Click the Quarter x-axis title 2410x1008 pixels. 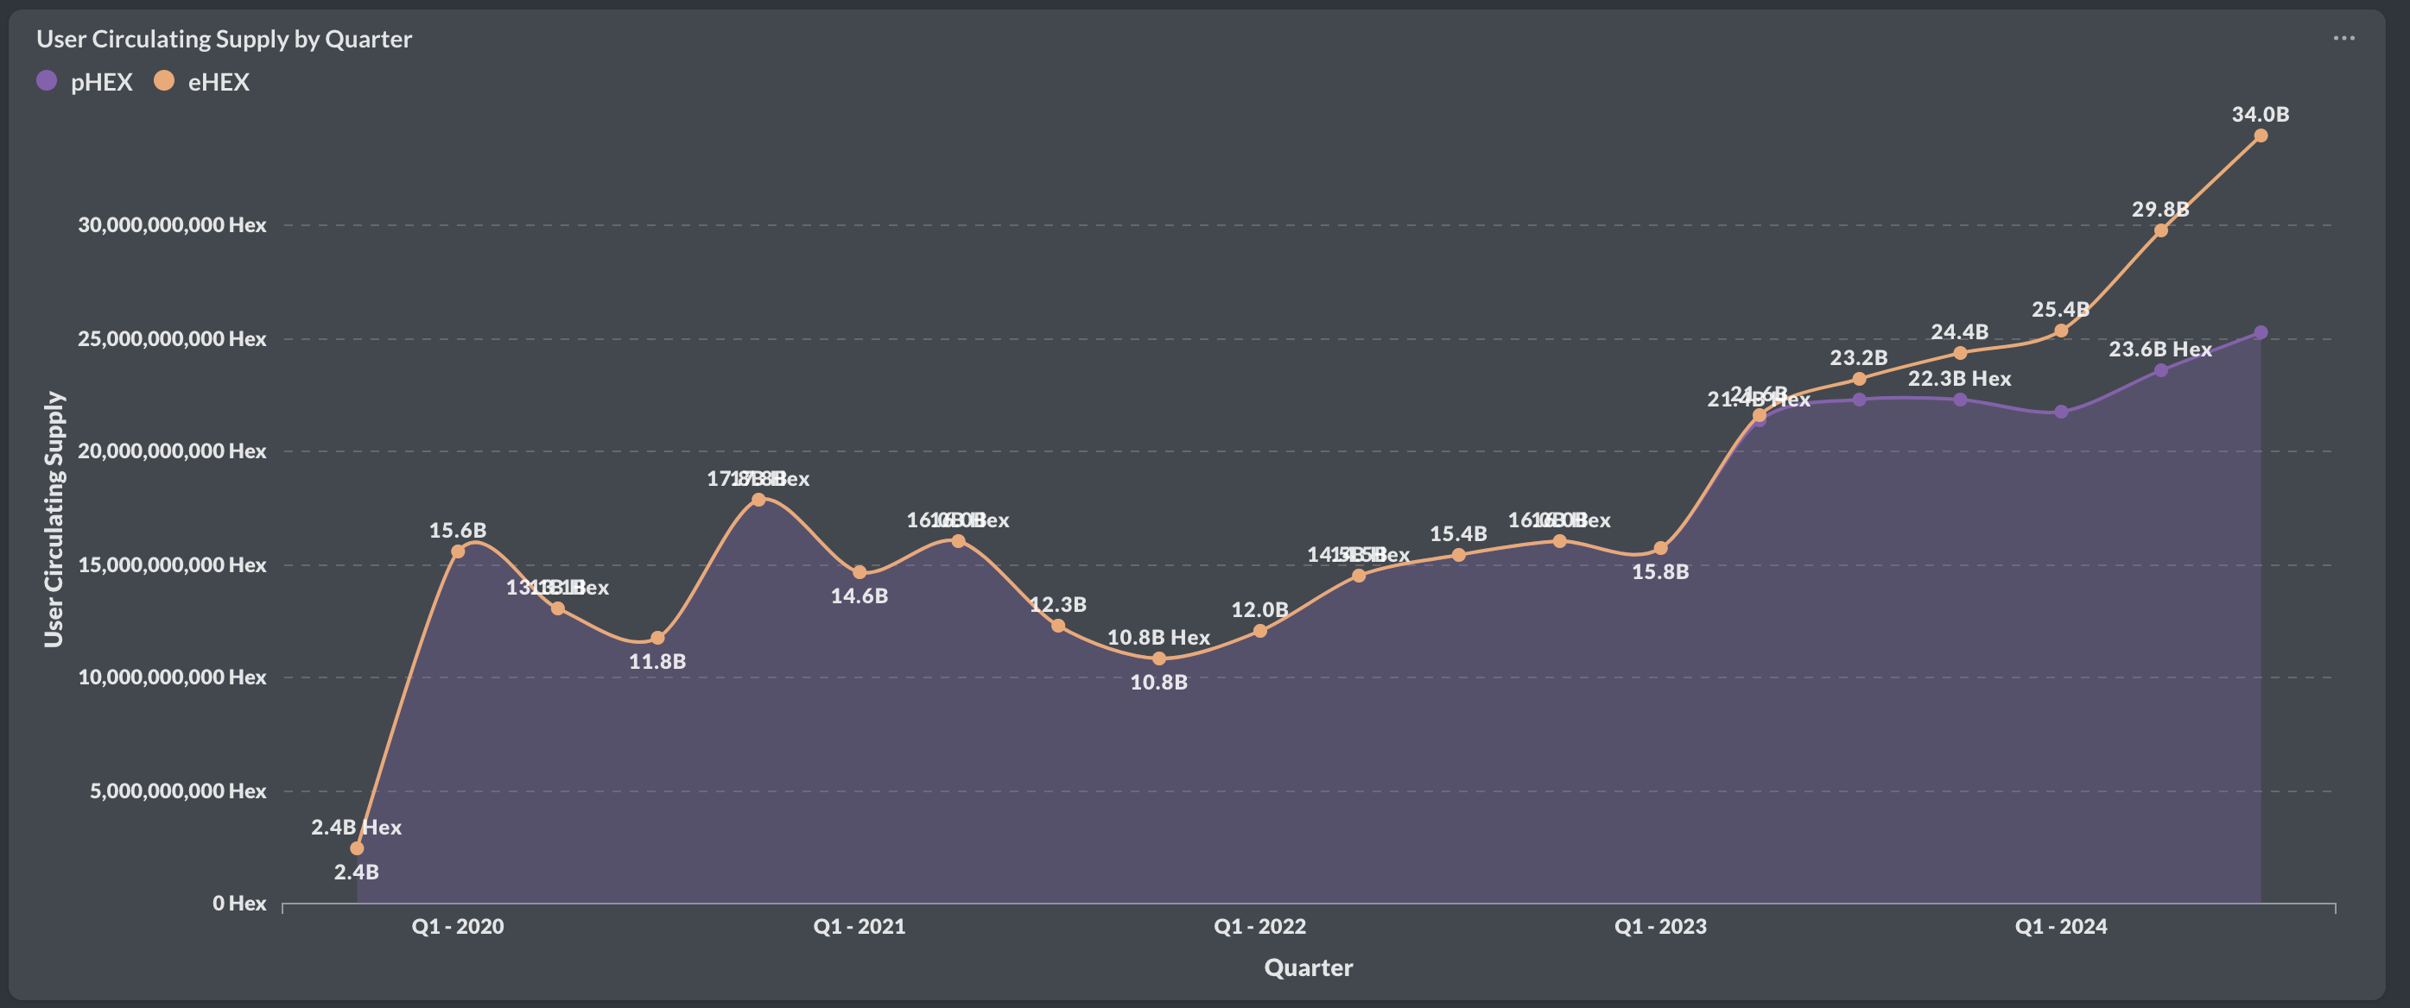click(x=1308, y=967)
